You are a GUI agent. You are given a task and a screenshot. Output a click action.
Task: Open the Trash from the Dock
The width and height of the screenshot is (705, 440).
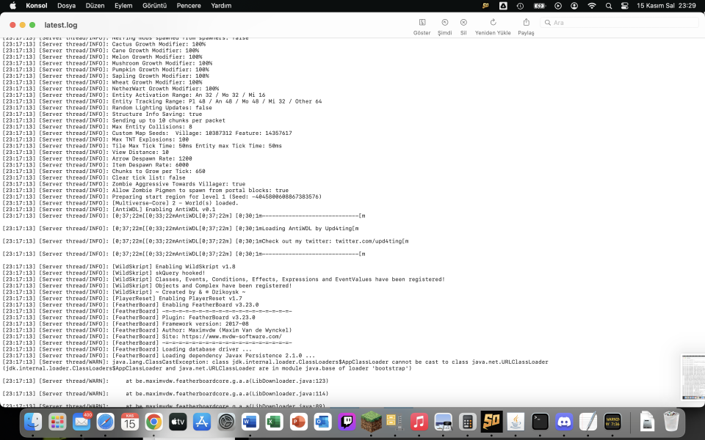tap(671, 422)
